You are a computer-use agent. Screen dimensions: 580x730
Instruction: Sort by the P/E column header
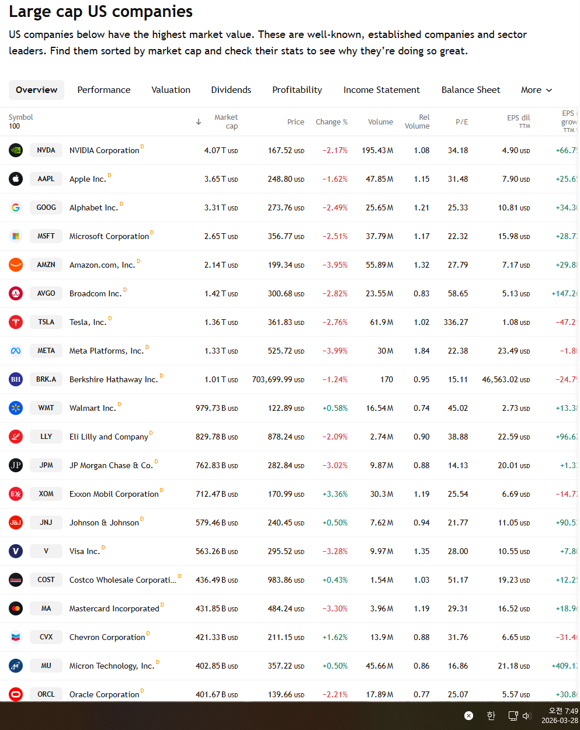pos(462,122)
